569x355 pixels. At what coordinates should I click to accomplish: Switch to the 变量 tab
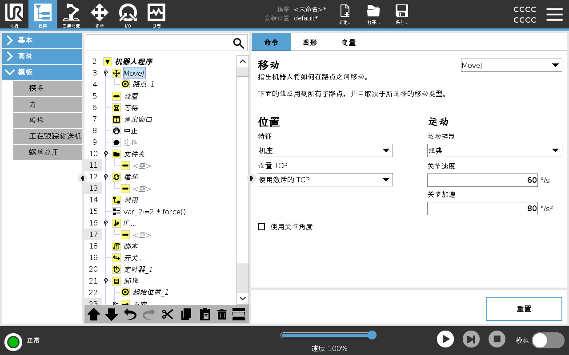(x=349, y=43)
